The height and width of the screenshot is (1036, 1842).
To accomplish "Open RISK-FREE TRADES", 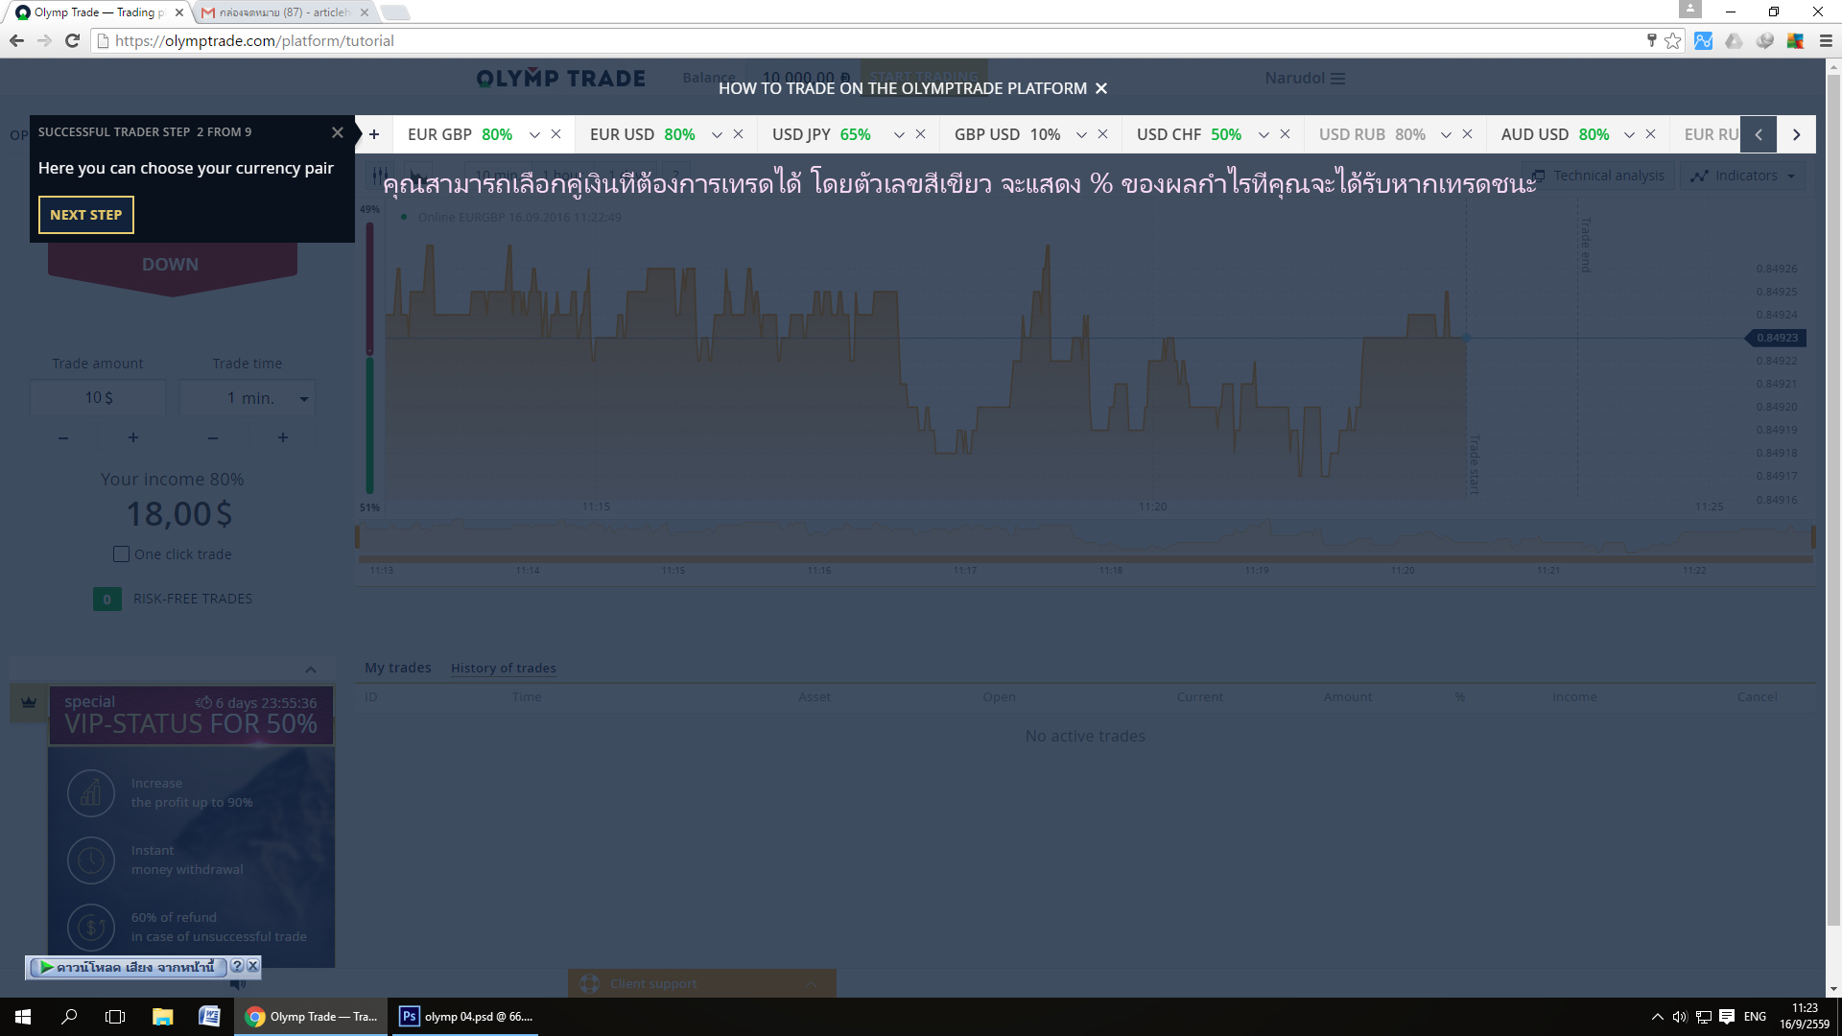I will tap(173, 599).
